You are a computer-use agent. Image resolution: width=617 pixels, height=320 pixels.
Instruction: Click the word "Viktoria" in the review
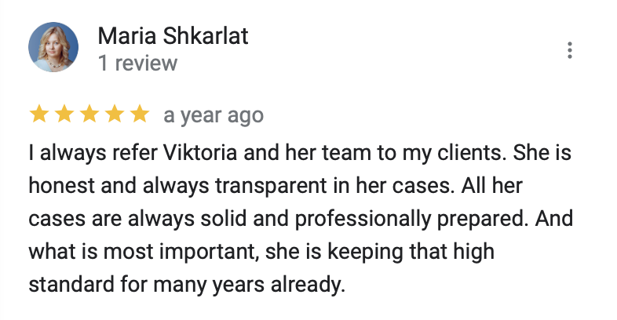(x=176, y=151)
